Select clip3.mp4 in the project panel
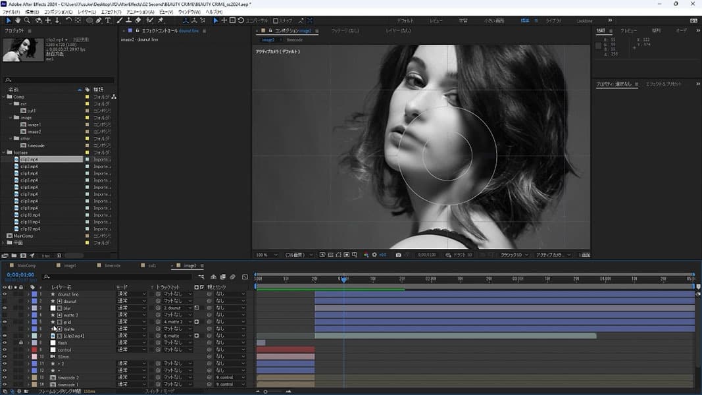This screenshot has height=395, width=702. (30, 167)
